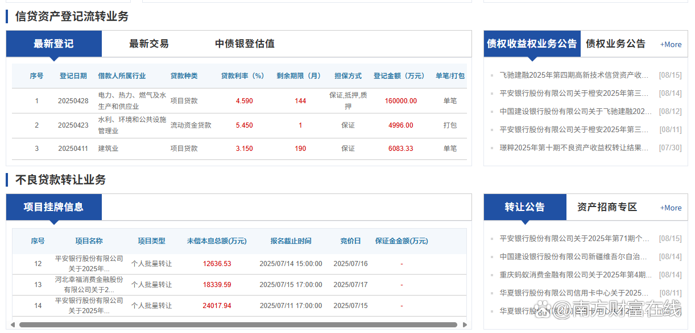This screenshot has width=695, height=333.
Task: Click +More in the 转让公告 panel
Action: (670, 208)
